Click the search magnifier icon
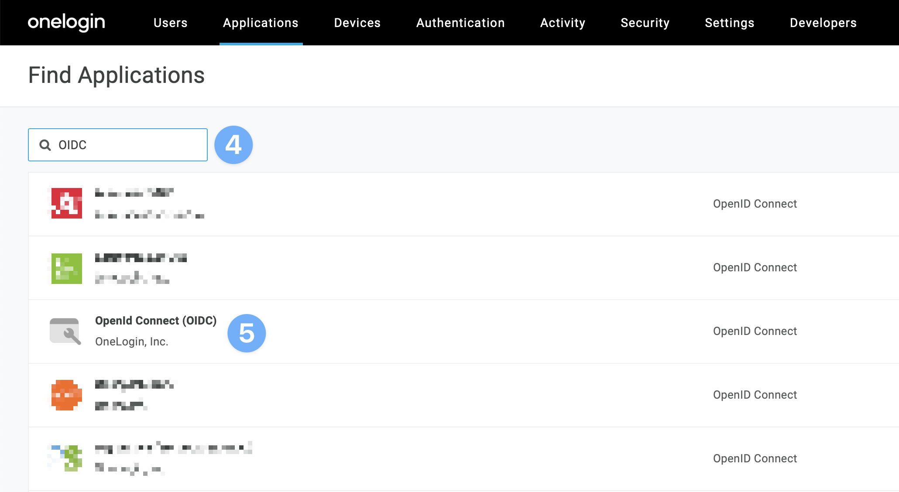 (x=45, y=145)
